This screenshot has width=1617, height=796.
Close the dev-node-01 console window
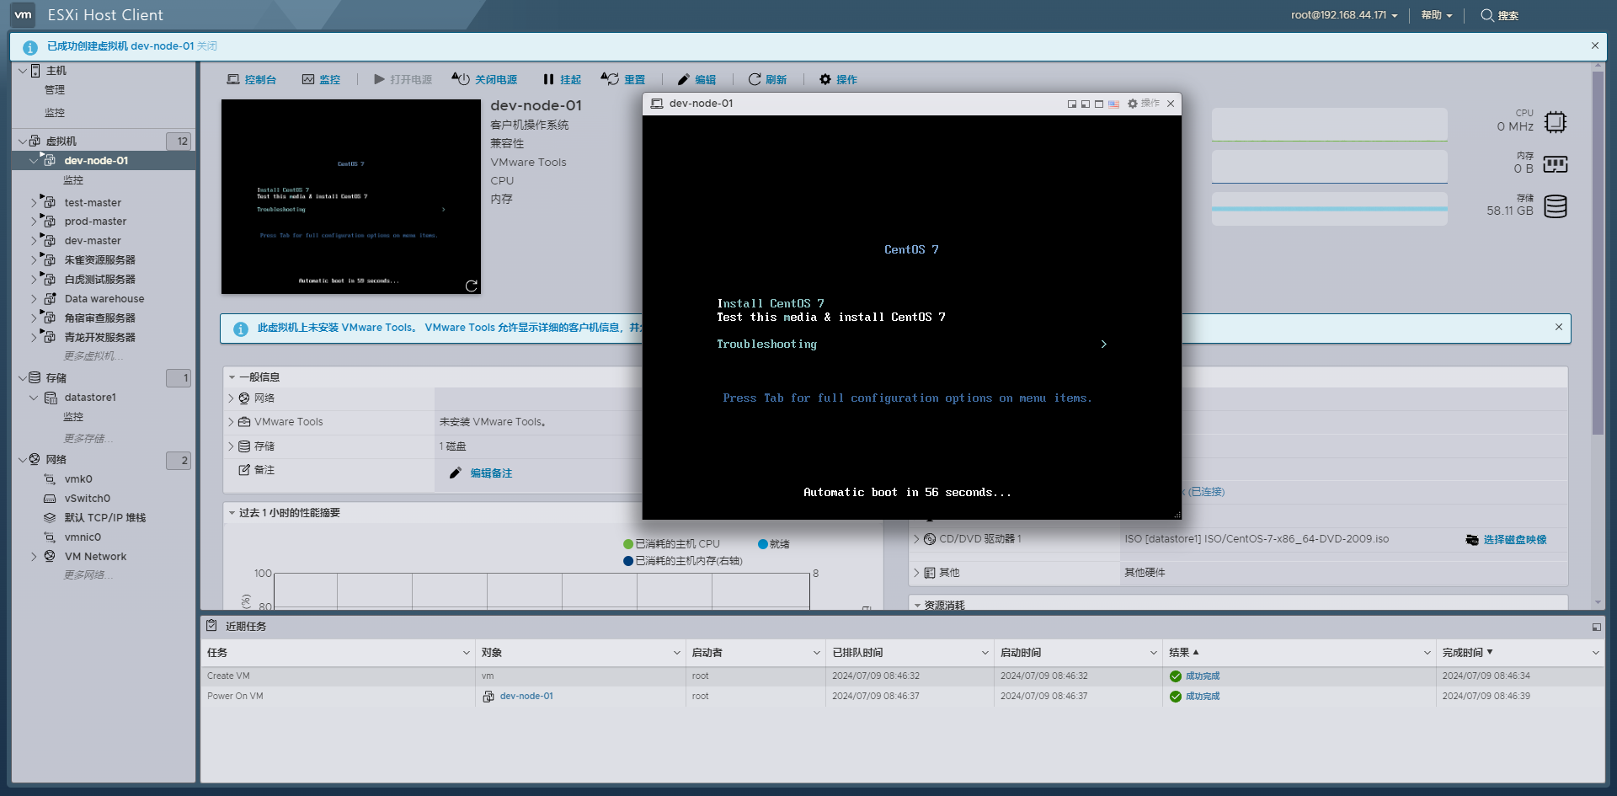coord(1171,104)
